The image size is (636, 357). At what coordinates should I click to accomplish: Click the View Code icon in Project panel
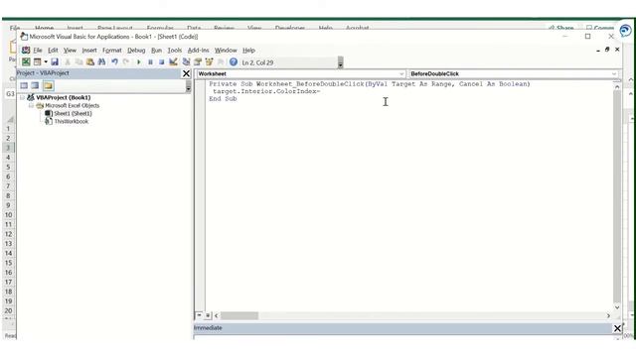coord(24,85)
